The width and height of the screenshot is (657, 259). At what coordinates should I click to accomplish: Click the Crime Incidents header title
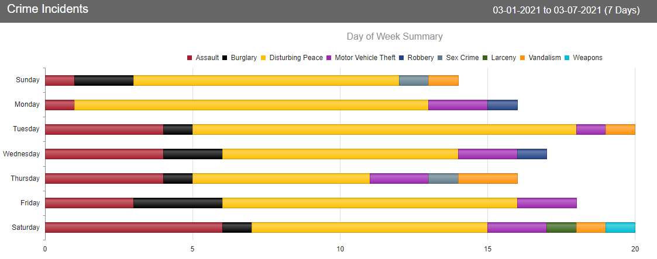[x=48, y=10]
